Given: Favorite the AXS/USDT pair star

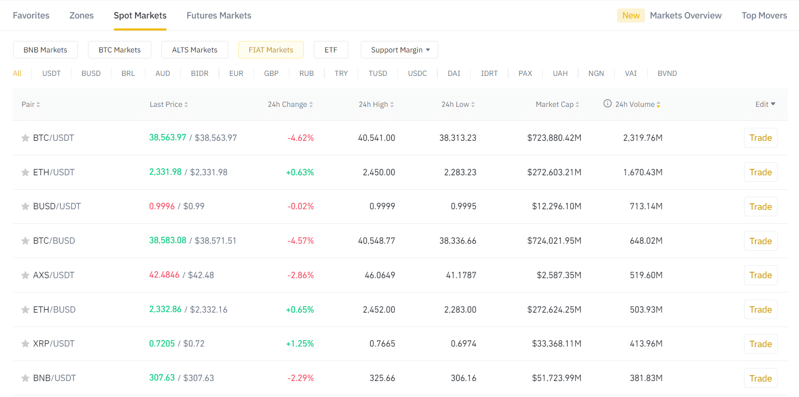Looking at the screenshot, I should coord(25,276).
